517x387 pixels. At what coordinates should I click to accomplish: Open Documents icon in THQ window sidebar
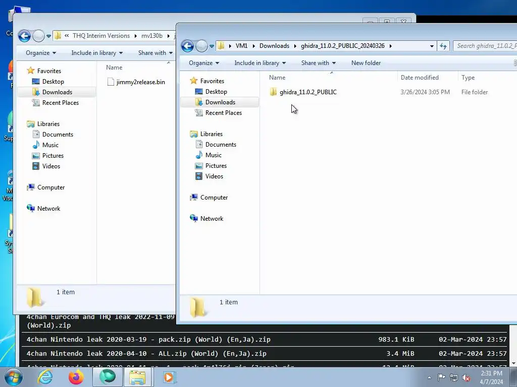(36, 134)
